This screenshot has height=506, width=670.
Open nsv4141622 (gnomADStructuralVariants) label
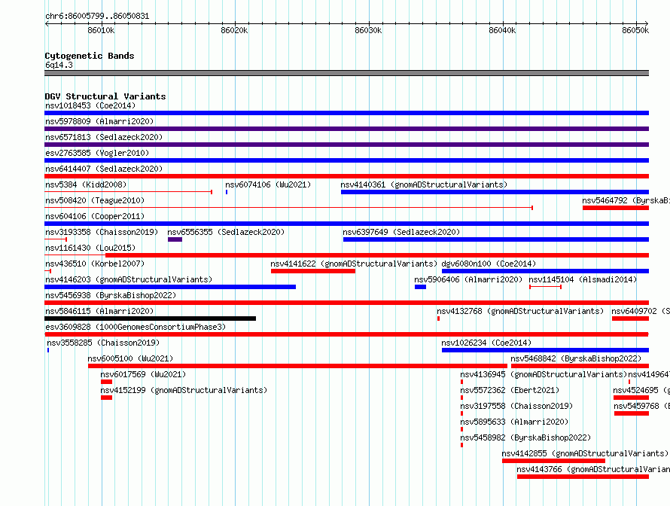point(354,264)
